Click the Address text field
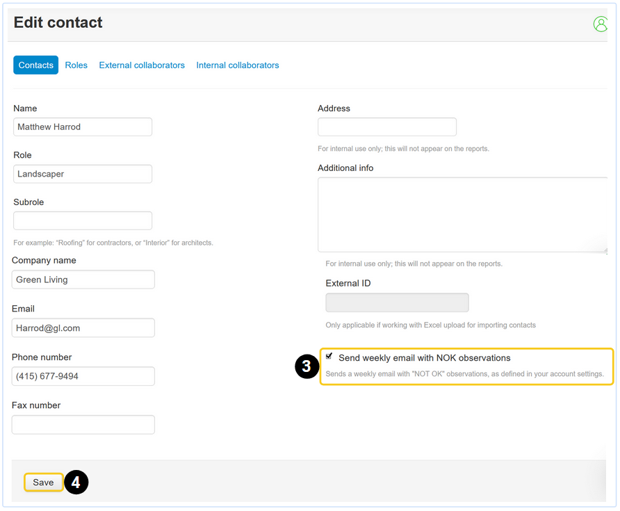 pos(387,127)
